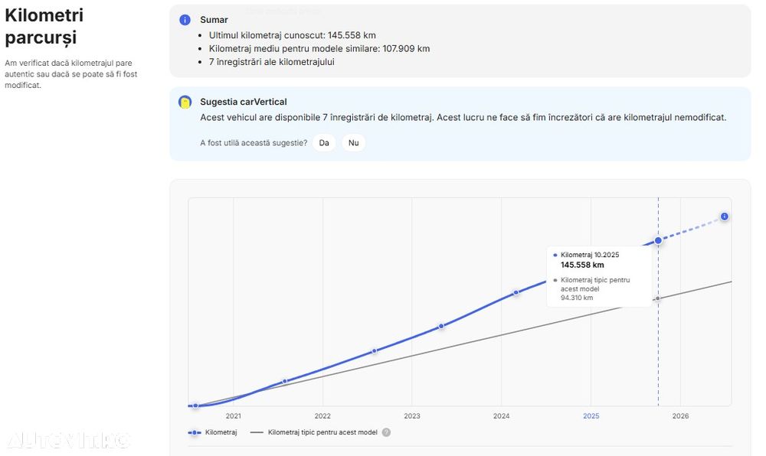Select the first mileage record point before 2021
The width and height of the screenshot is (766, 456).
pos(195,406)
